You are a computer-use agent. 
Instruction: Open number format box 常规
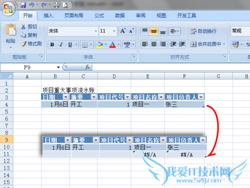pos(240,31)
